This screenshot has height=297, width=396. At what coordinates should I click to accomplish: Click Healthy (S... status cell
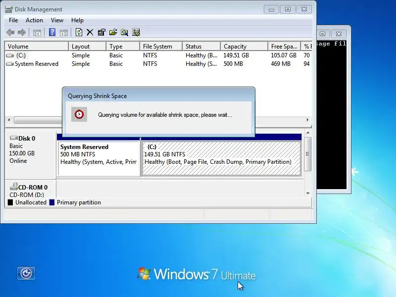[201, 64]
